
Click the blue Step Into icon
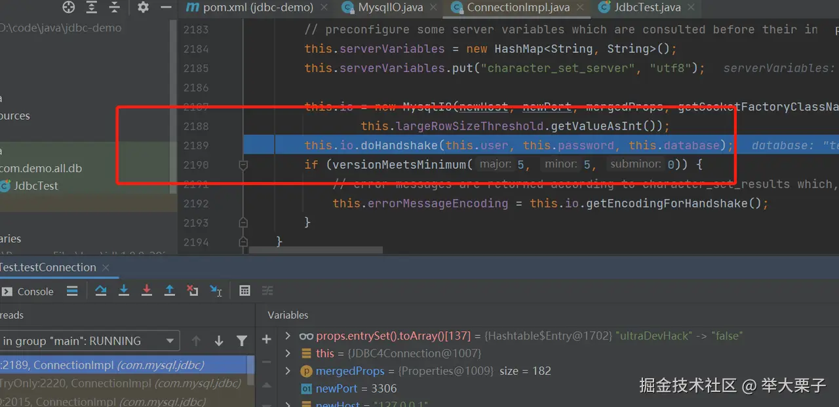[x=123, y=291]
